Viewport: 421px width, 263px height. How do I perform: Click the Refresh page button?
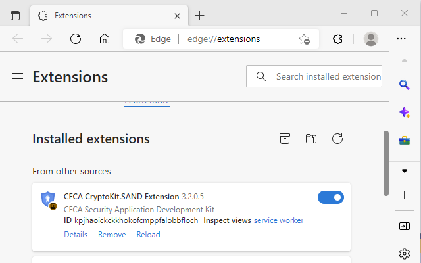pos(76,39)
